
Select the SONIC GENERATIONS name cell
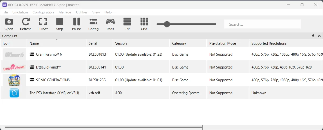pyautogui.click(x=57, y=80)
